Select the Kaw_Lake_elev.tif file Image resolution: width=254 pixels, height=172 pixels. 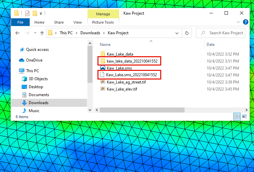point(122,89)
